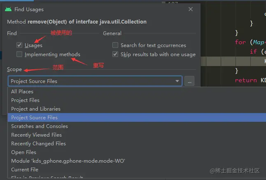This screenshot has width=266, height=180.
Task: Select Project Files scope option
Action: tap(137, 100)
